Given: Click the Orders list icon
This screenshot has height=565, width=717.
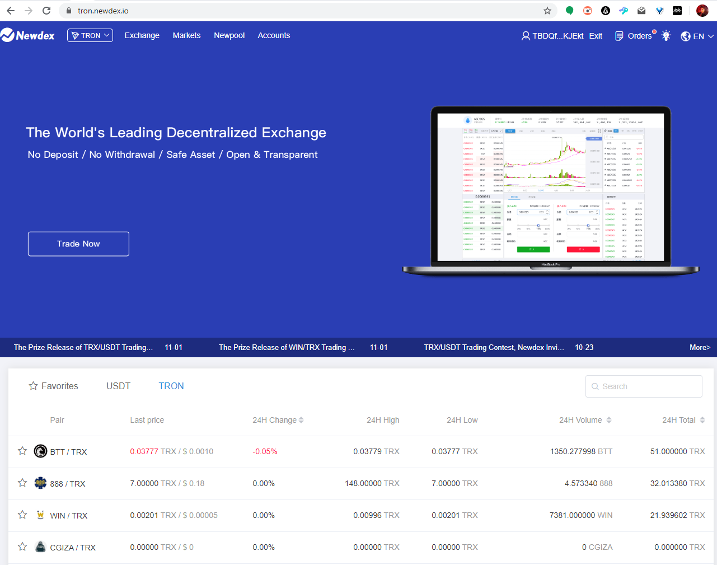Looking at the screenshot, I should pos(619,36).
